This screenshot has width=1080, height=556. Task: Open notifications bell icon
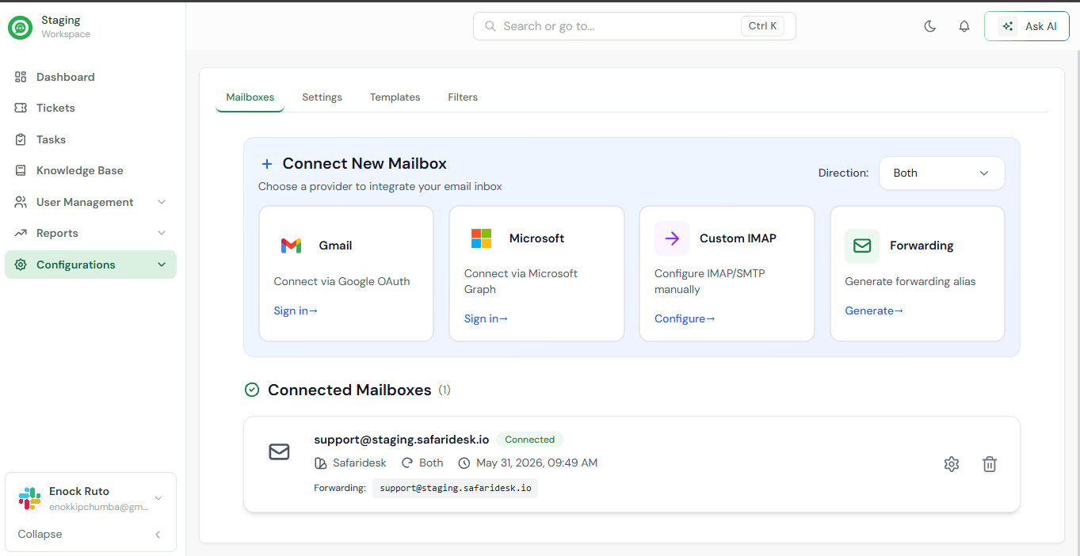[x=964, y=26]
